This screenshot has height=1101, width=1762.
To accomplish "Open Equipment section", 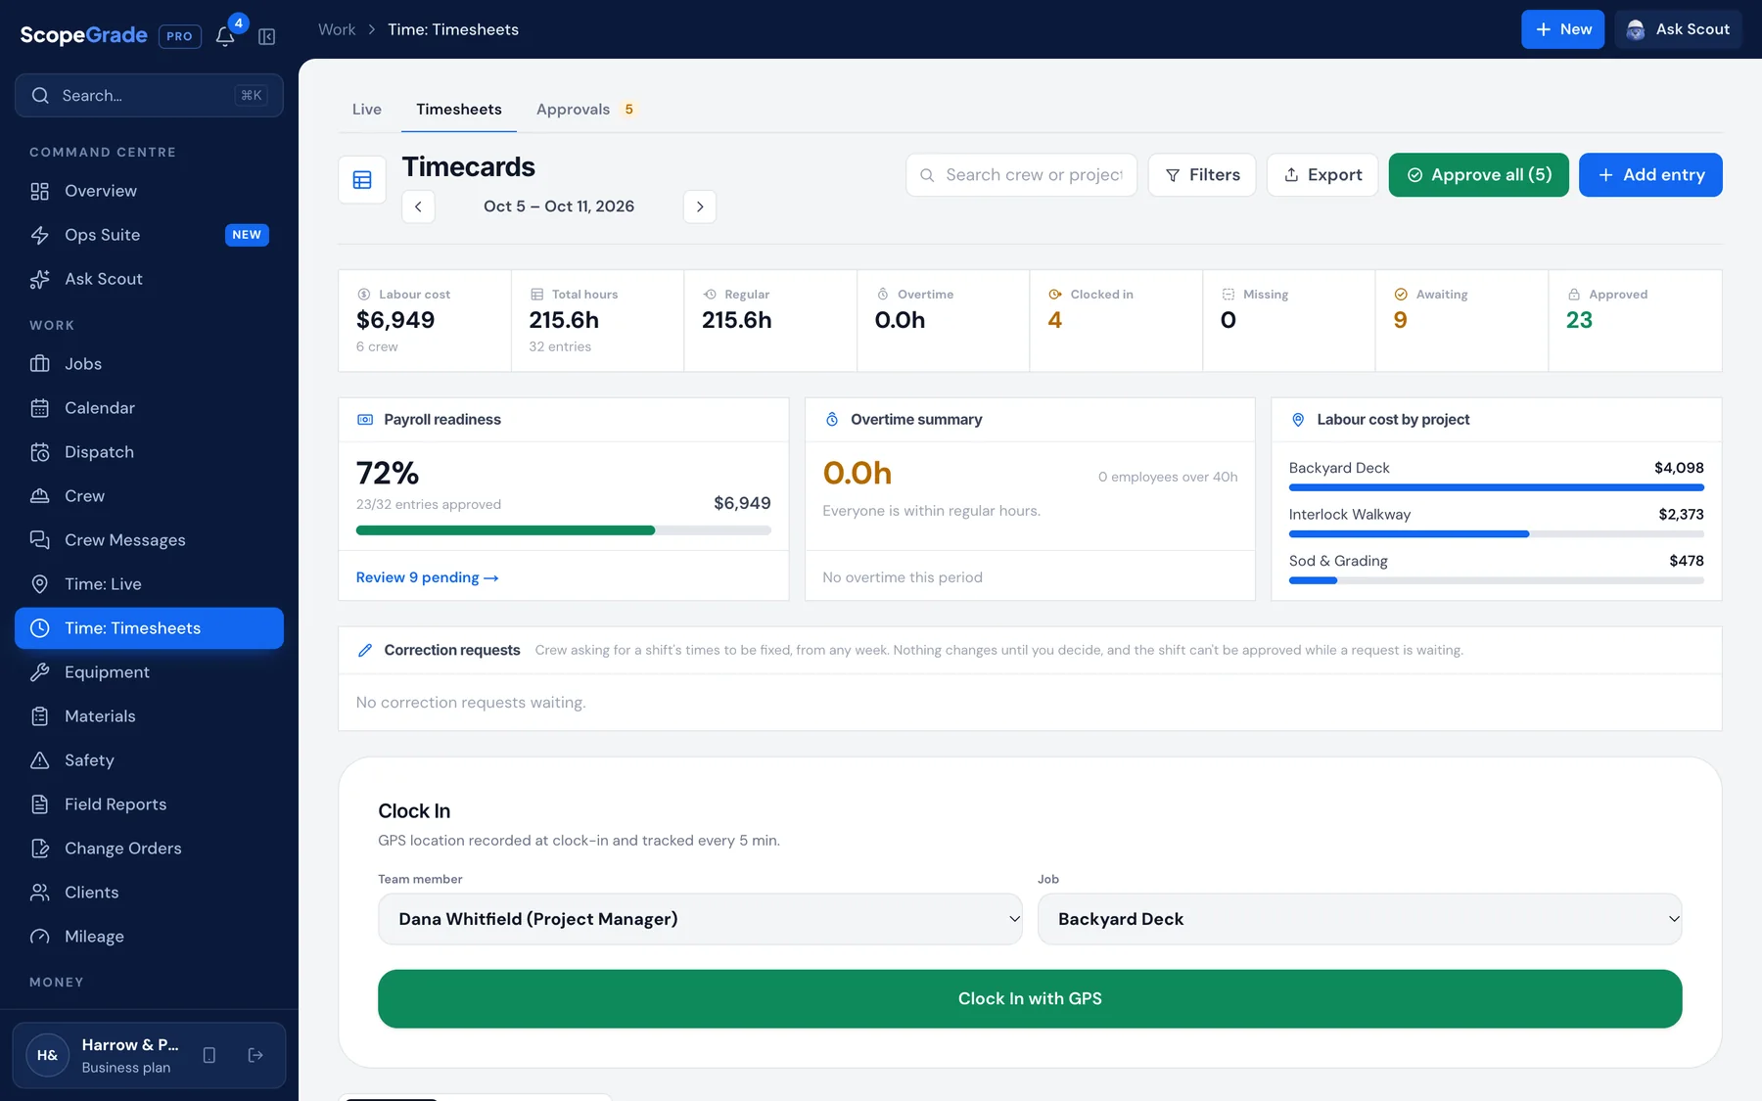I will coord(149,672).
